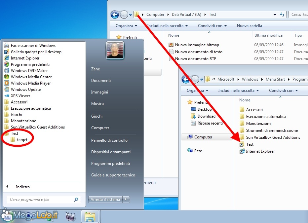The image size is (308, 223).
Task: Click Menu Start breadcrumb segment
Action: point(275,79)
